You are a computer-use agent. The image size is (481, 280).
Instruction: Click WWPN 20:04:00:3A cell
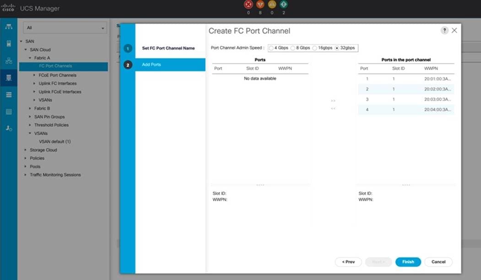click(438, 109)
